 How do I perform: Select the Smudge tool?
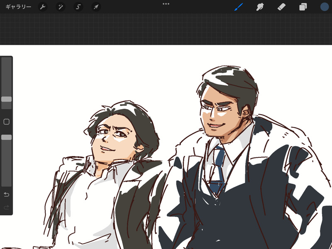tap(260, 7)
